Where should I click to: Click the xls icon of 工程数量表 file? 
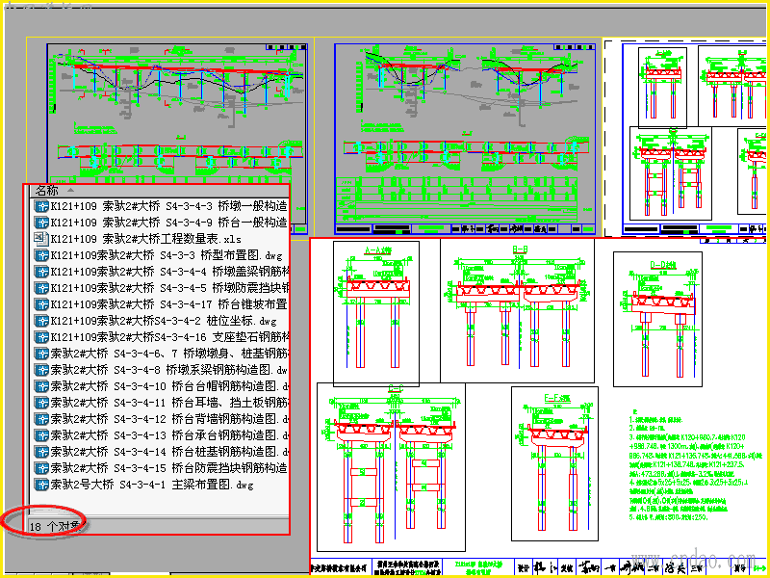(x=41, y=239)
